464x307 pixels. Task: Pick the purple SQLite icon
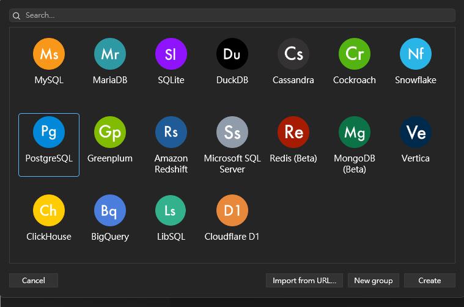point(171,54)
